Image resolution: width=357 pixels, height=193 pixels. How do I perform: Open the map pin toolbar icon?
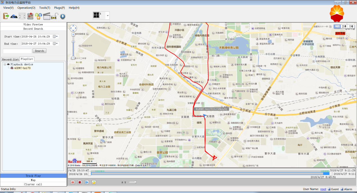[x=30, y=16]
